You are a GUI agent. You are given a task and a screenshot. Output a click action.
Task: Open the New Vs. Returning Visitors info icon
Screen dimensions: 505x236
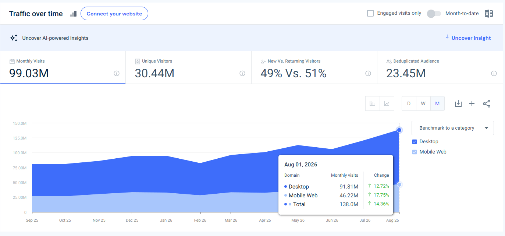pos(368,73)
